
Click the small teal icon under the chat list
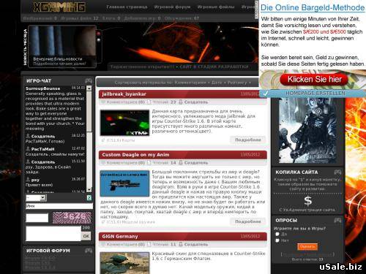point(89,198)
